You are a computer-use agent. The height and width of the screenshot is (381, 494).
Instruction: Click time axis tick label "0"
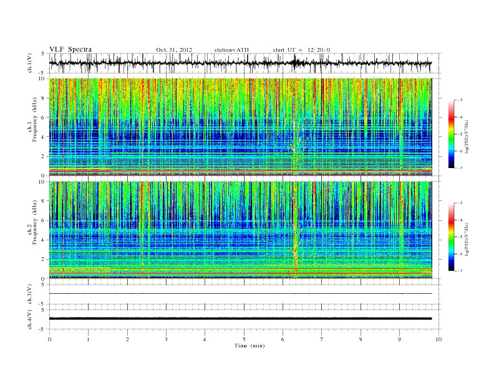coord(49,339)
